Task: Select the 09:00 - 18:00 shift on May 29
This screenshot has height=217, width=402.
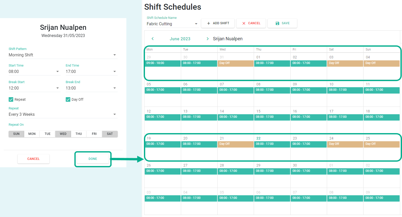Action: (163, 63)
